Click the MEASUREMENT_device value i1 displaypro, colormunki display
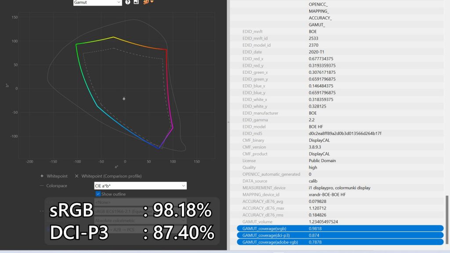450x253 pixels. [340, 188]
